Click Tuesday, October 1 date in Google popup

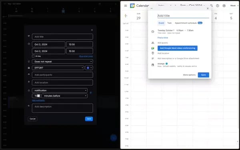(x=166, y=30)
